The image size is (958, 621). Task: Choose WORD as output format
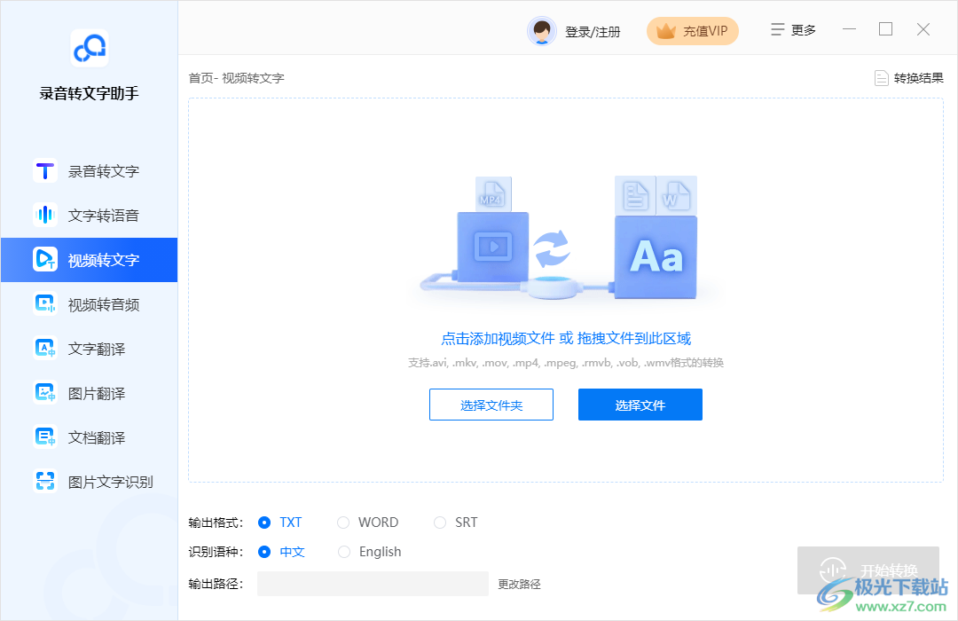point(367,522)
